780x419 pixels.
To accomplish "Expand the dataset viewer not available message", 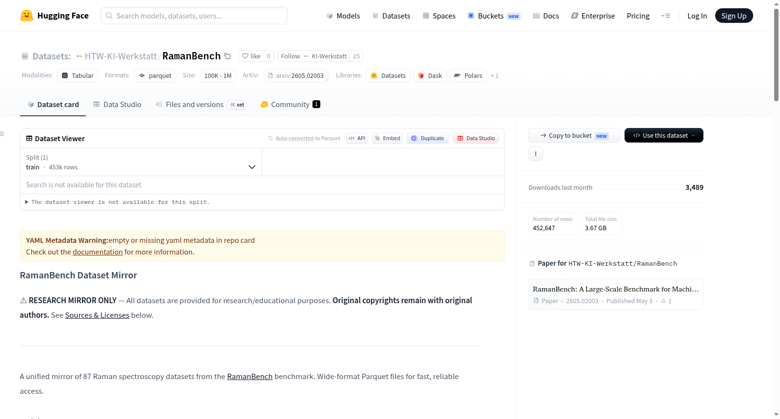I will point(117,202).
